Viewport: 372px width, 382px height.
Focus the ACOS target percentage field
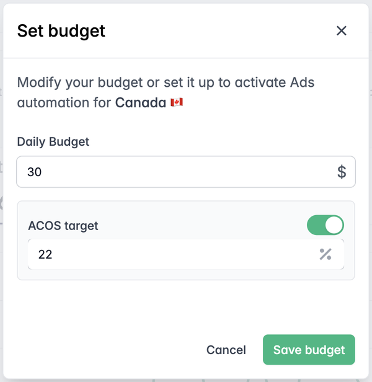point(174,254)
